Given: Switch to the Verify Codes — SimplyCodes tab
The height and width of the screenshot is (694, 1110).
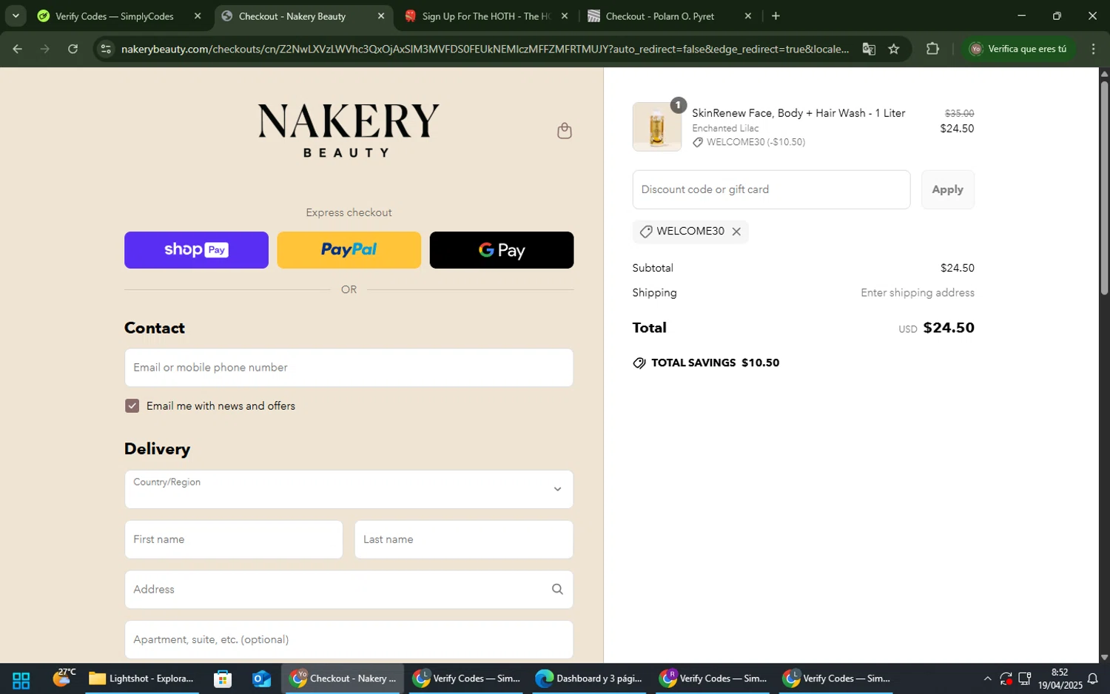Looking at the screenshot, I should click(x=115, y=16).
